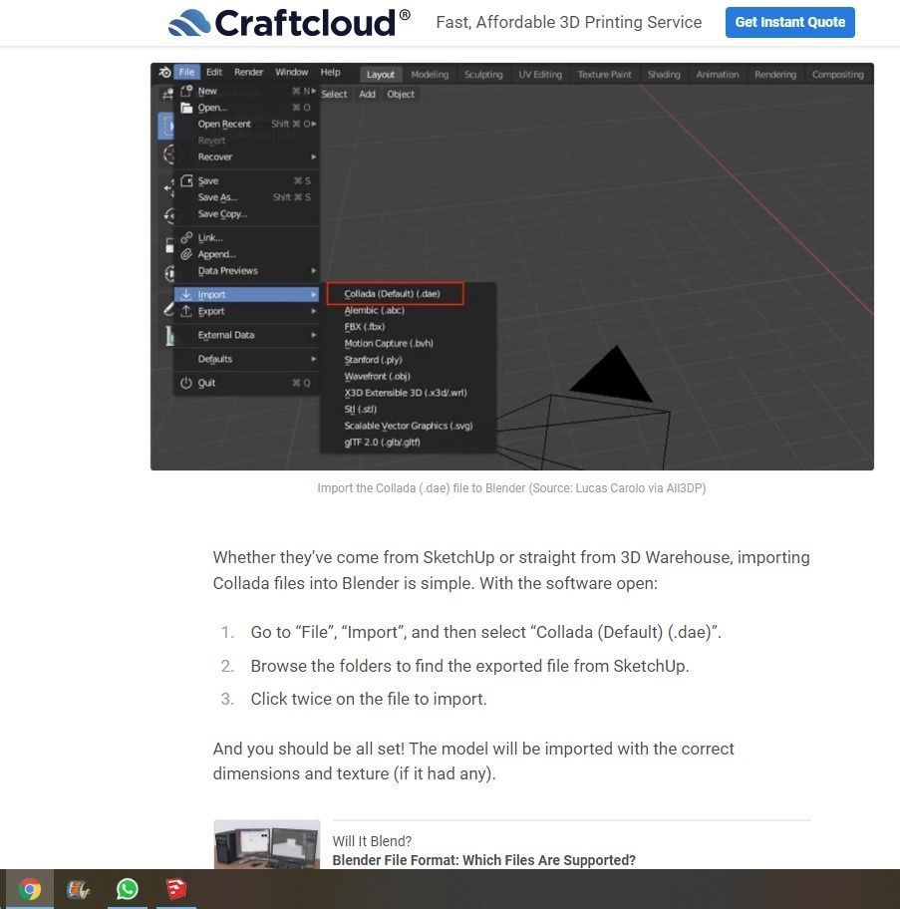Open the Window menu in Blender
Viewport: 900px width, 909px height.
[x=291, y=72]
